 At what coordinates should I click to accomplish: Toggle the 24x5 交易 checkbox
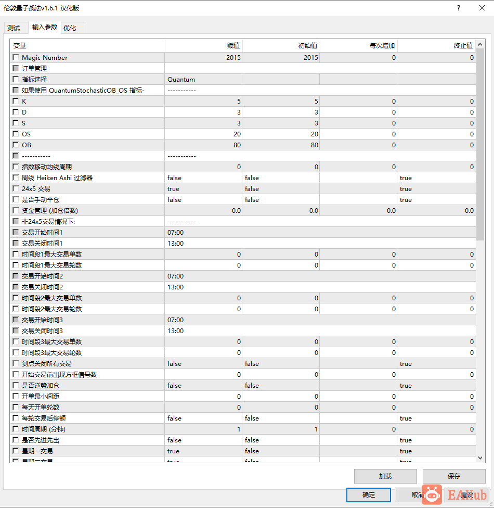click(16, 188)
